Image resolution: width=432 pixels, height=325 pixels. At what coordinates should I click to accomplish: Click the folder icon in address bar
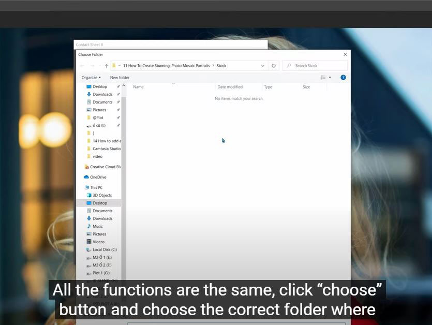click(x=113, y=66)
